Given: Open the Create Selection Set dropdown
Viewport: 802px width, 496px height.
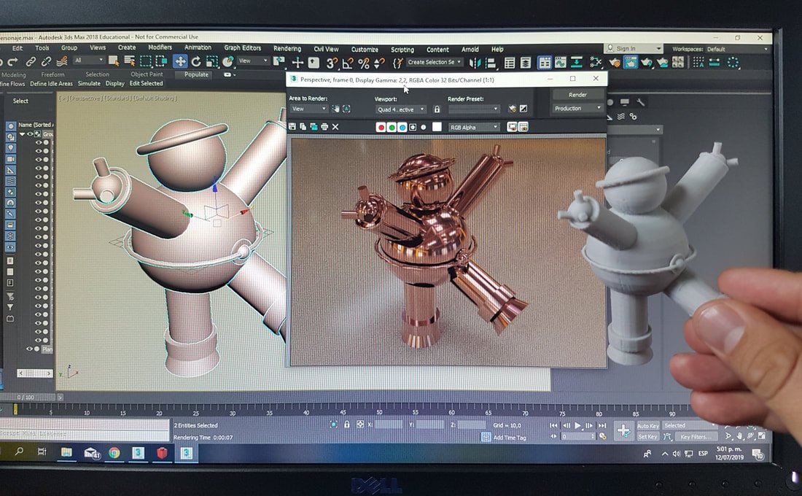Looking at the screenshot, I should click(435, 63).
